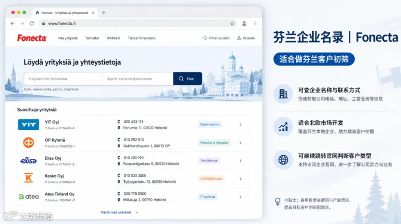Click the Tietoliikenne category tag
The height and width of the screenshot is (224, 401).
[209, 161]
